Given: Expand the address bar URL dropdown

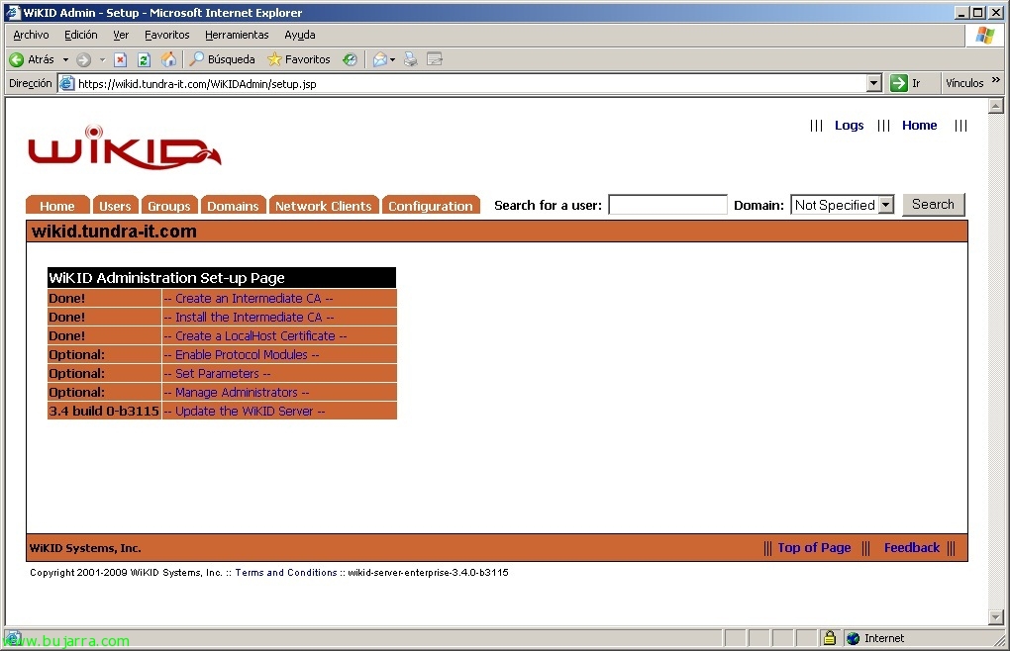Looking at the screenshot, I should pyautogui.click(x=874, y=83).
